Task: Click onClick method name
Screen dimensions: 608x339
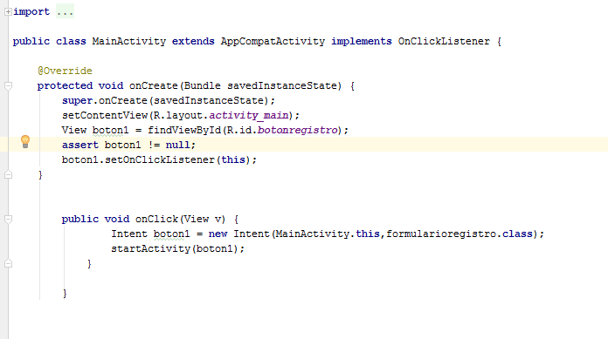Action: coord(156,219)
